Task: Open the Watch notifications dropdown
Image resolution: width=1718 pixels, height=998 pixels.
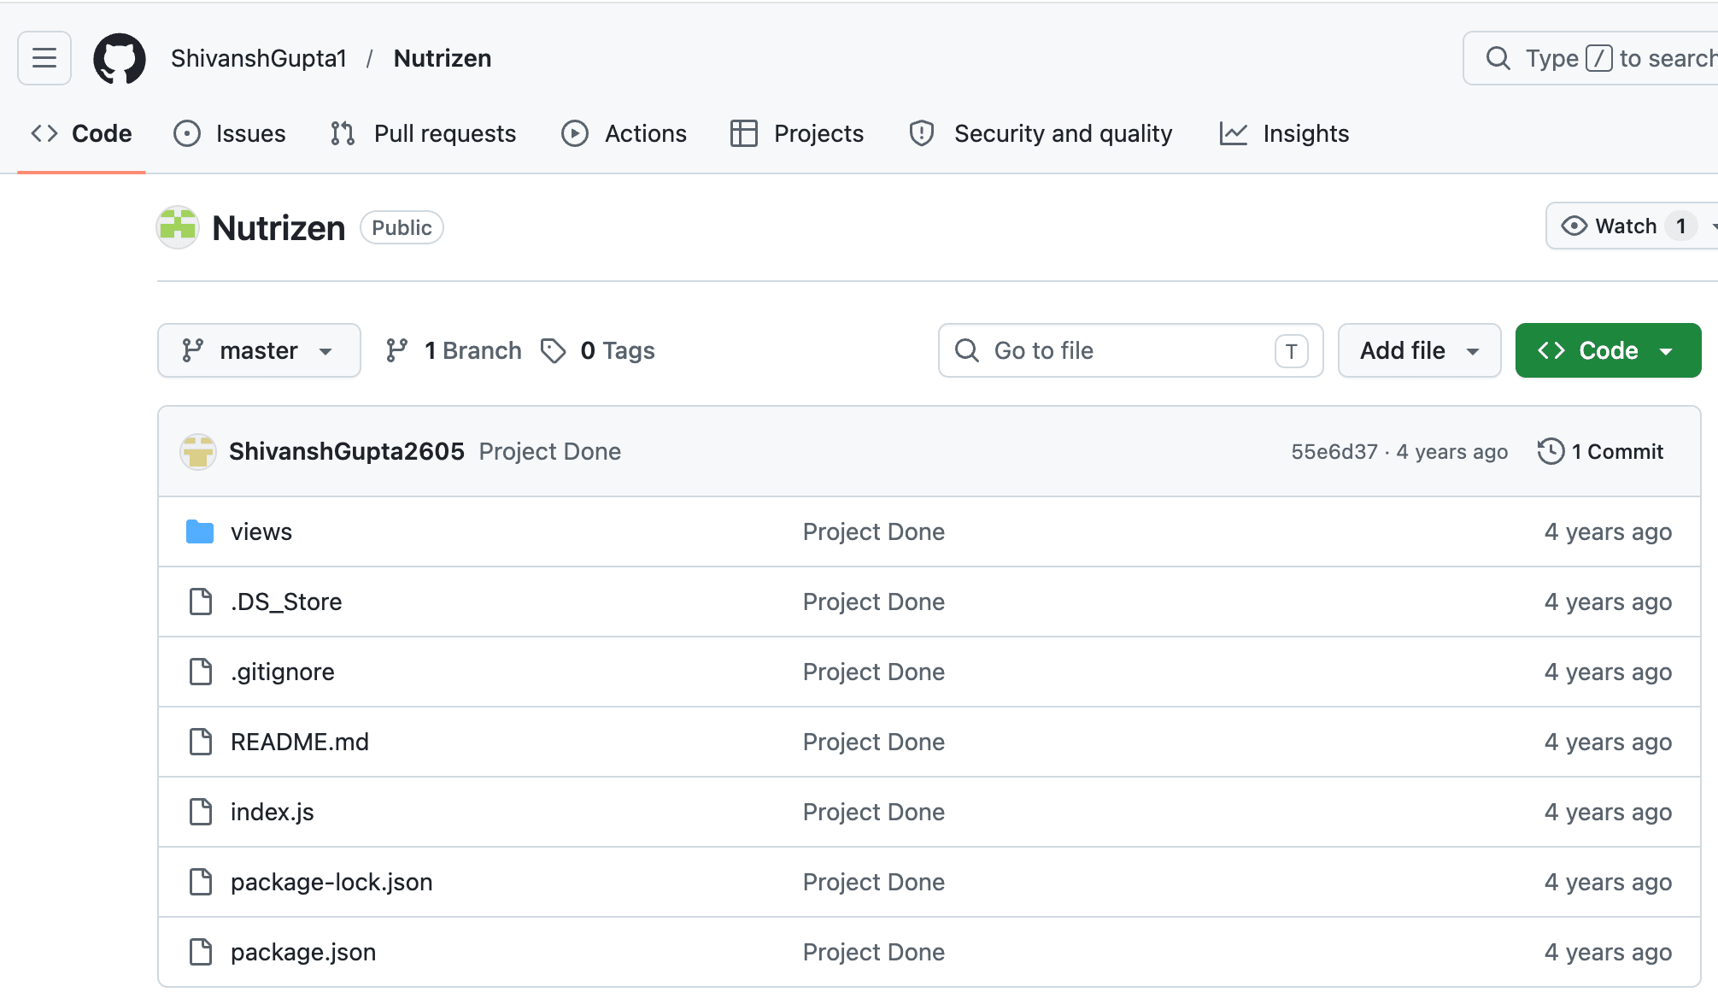Action: 1632,226
